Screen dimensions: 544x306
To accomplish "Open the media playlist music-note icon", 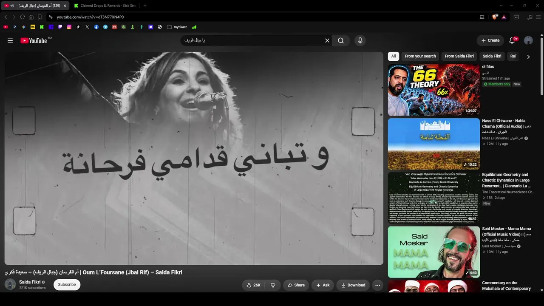I will (530, 17).
